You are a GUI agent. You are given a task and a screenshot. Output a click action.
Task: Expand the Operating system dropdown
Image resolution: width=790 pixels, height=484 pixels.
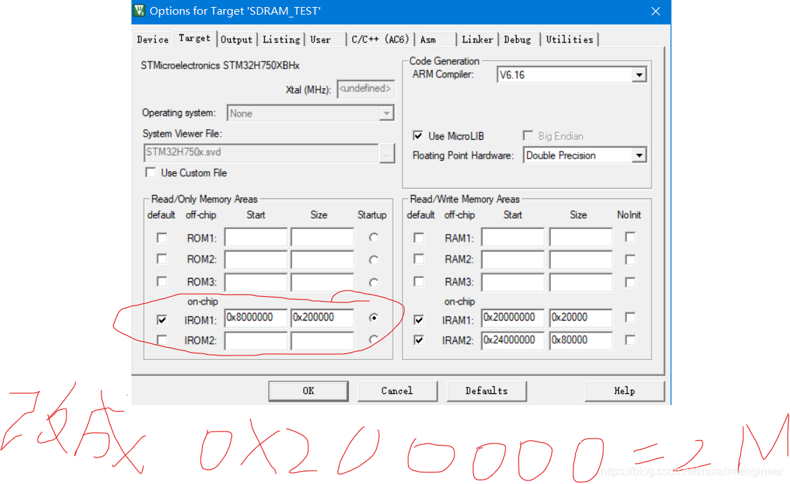tap(387, 113)
